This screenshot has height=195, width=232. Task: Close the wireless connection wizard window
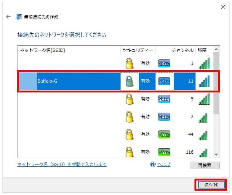(x=223, y=7)
